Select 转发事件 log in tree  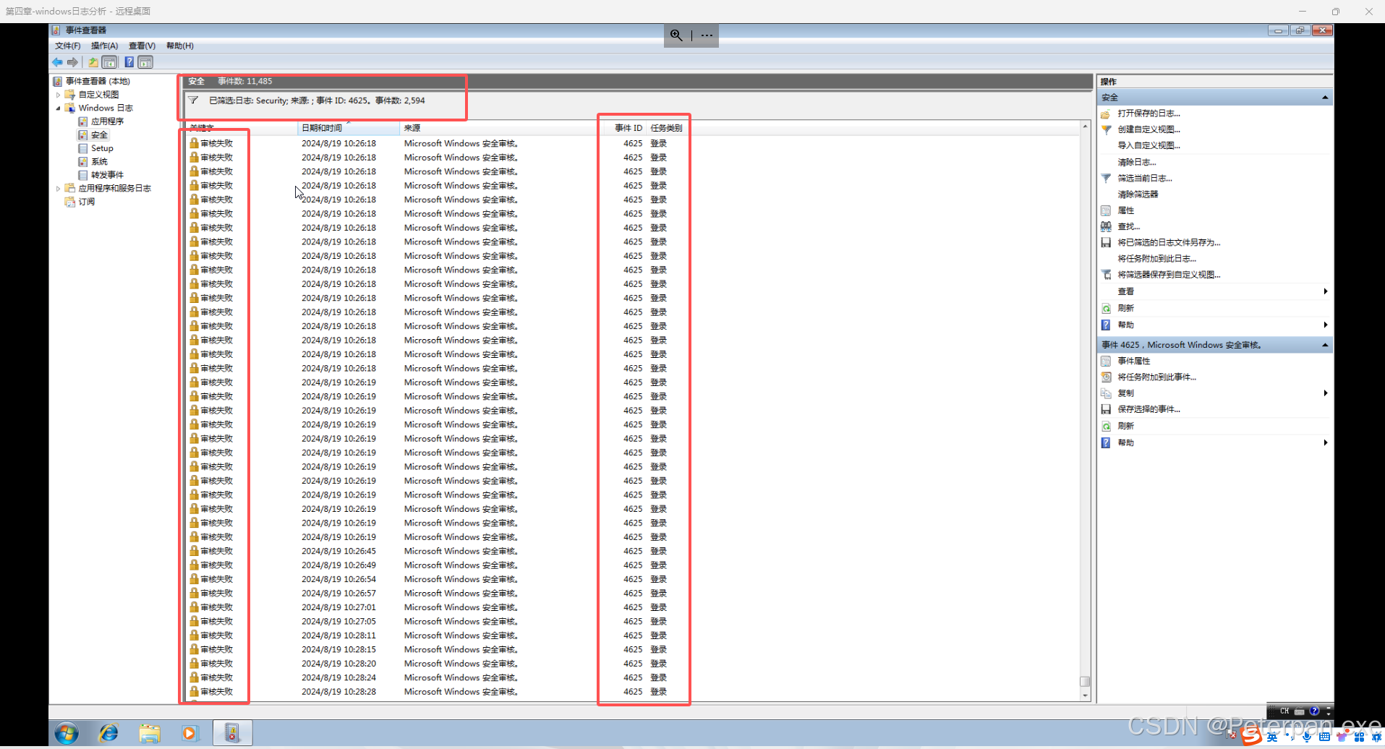click(107, 175)
